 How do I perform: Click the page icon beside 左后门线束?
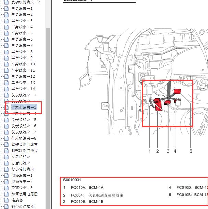coord(6,157)
